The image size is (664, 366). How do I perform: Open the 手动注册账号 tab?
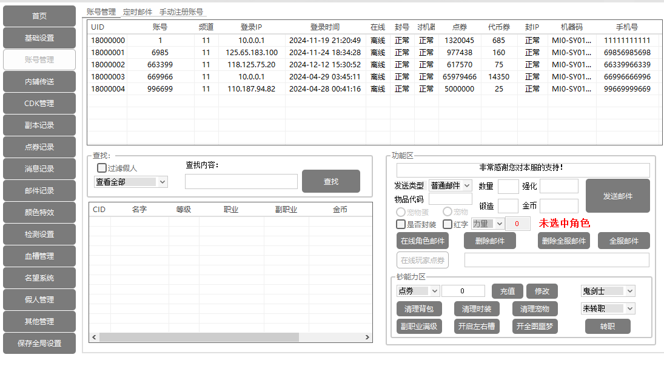181,12
